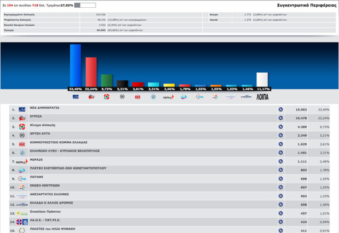Click the Nea Dimokratia logo under the chart
Image resolution: width=339 pixels, height=233 pixels.
click(75, 97)
